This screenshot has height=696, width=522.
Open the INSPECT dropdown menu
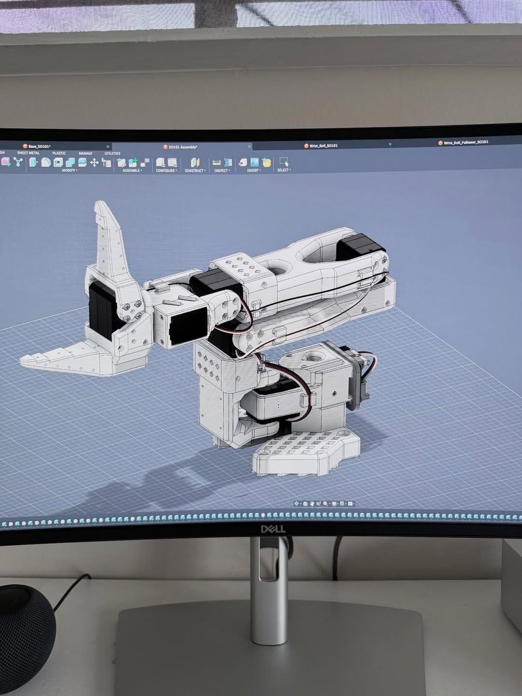coord(222,171)
